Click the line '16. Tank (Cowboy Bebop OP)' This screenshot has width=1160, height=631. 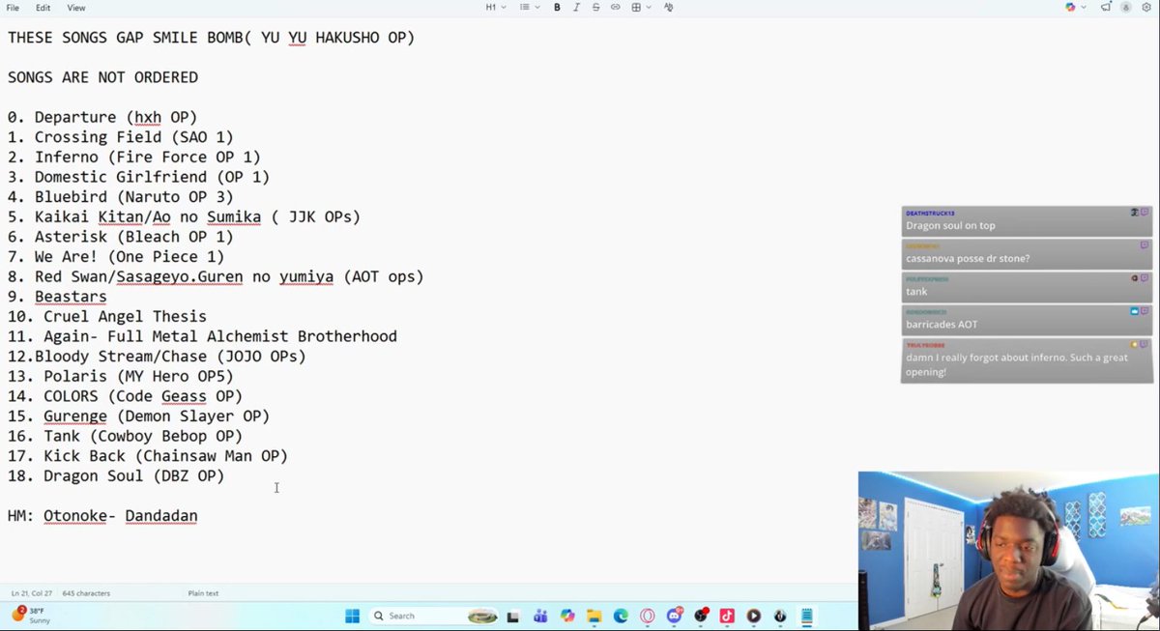pos(125,436)
